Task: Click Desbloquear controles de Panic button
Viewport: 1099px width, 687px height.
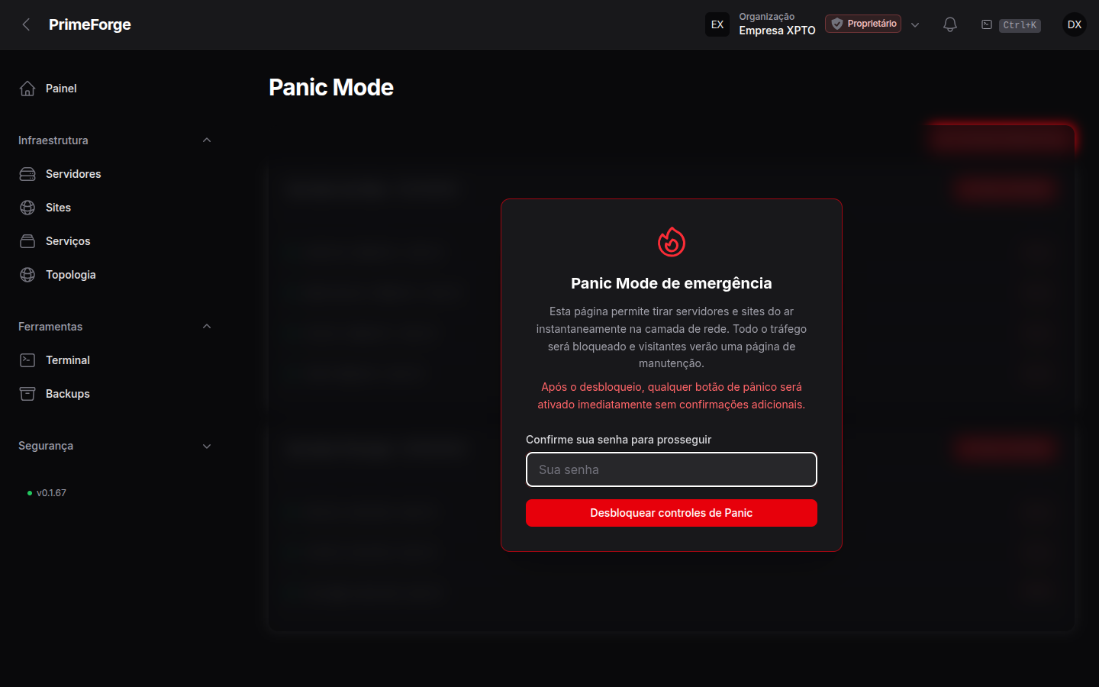Action: (672, 513)
